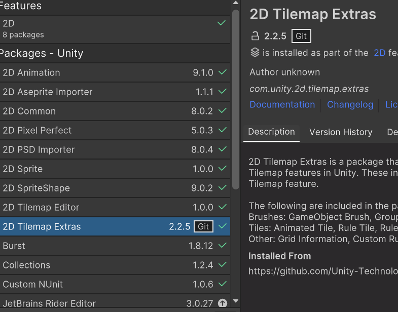Click the Git badge in the 2D Tilemap Extras row
This screenshot has height=312, width=398.
pyautogui.click(x=203, y=226)
